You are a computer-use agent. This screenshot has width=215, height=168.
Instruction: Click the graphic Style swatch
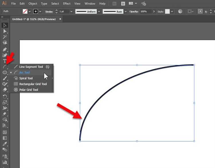pos(167,11)
